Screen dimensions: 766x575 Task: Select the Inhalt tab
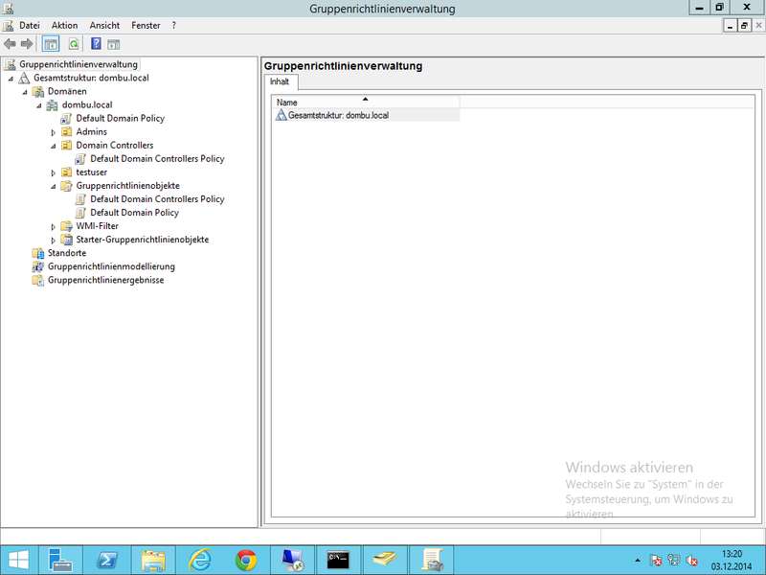pyautogui.click(x=280, y=81)
